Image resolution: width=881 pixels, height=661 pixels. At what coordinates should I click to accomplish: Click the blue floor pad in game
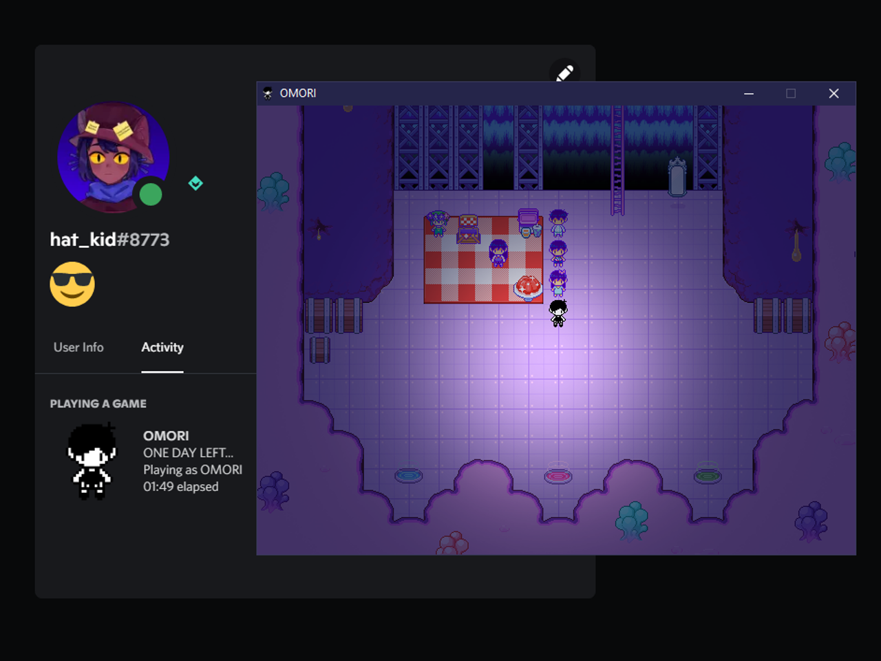[x=409, y=475]
